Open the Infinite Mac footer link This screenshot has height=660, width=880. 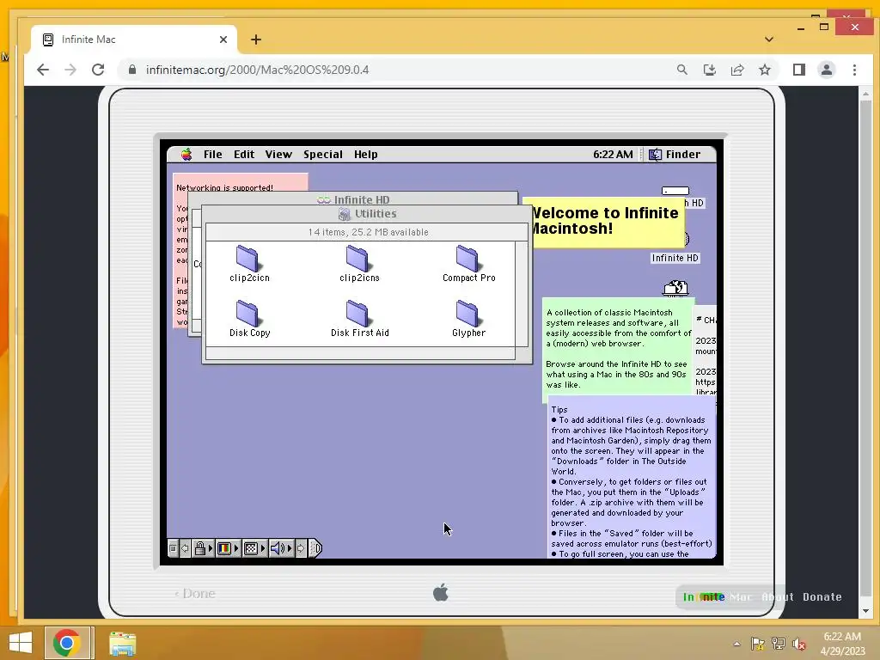(x=717, y=597)
